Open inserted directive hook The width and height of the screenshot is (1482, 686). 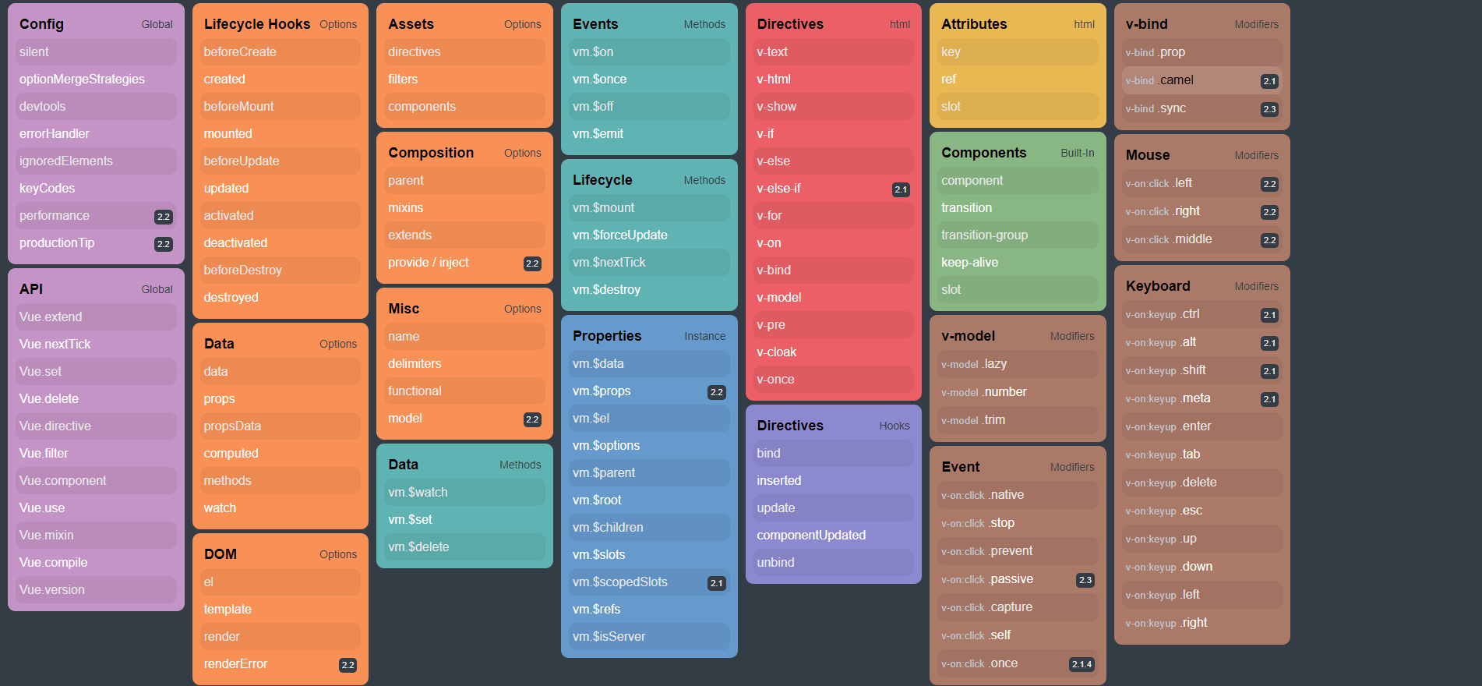click(834, 481)
